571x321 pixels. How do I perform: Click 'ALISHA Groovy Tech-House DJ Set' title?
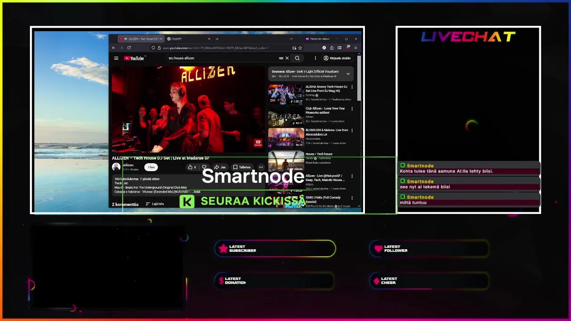point(326,89)
